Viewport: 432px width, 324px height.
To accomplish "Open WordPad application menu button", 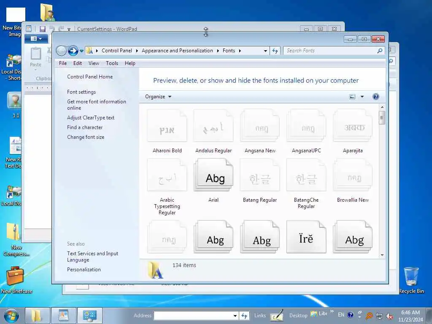I will click(x=36, y=39).
